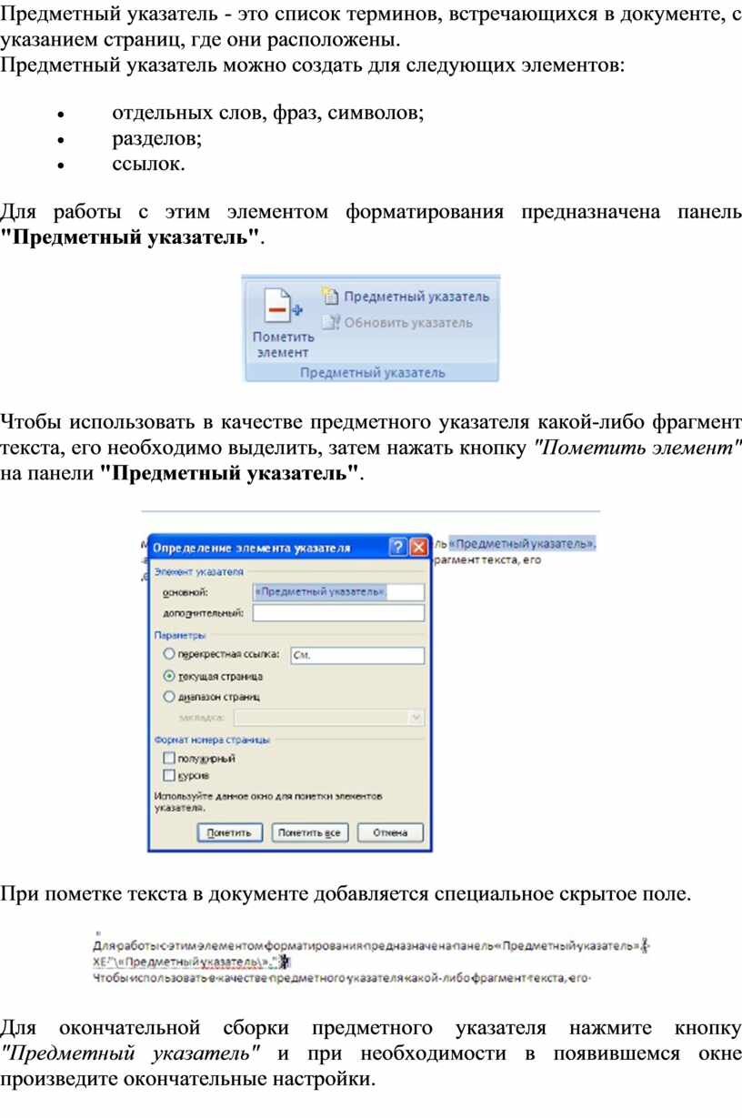
Task: Click Обновить указатель in the ribbon
Action: (397, 322)
